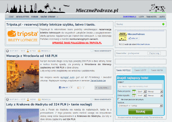Open the guests dropdown '2 dorosłych w 1 pokoju'
The height and width of the screenshot is (122, 172).
140,106
